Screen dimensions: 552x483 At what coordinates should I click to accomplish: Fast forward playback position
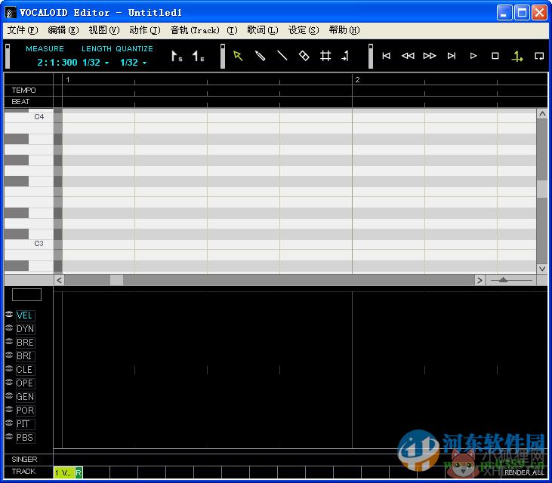click(430, 56)
